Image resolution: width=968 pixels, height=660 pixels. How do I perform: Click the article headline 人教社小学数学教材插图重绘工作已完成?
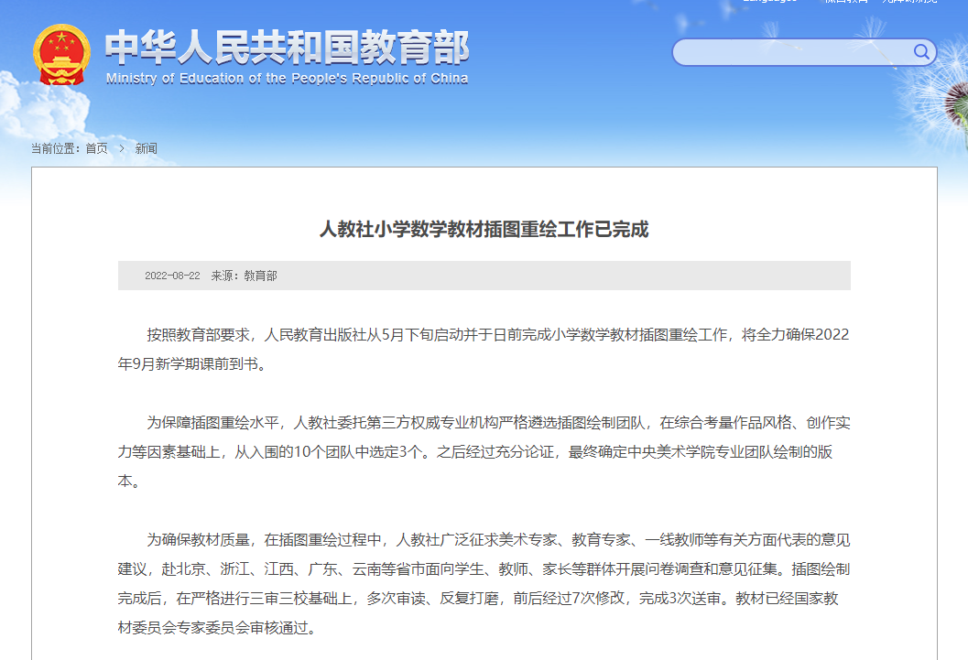[484, 230]
